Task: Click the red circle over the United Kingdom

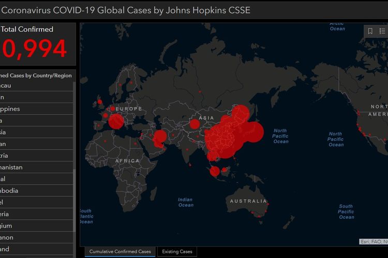Action: coord(100,102)
